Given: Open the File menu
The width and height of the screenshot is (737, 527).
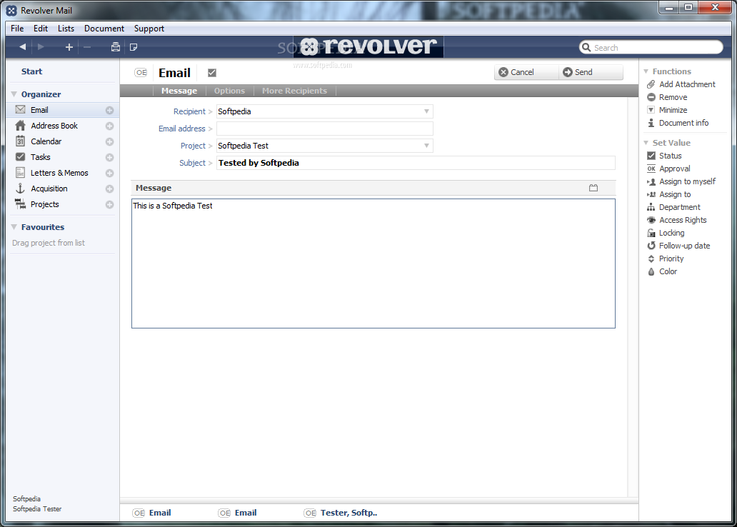Looking at the screenshot, I should pyautogui.click(x=17, y=29).
